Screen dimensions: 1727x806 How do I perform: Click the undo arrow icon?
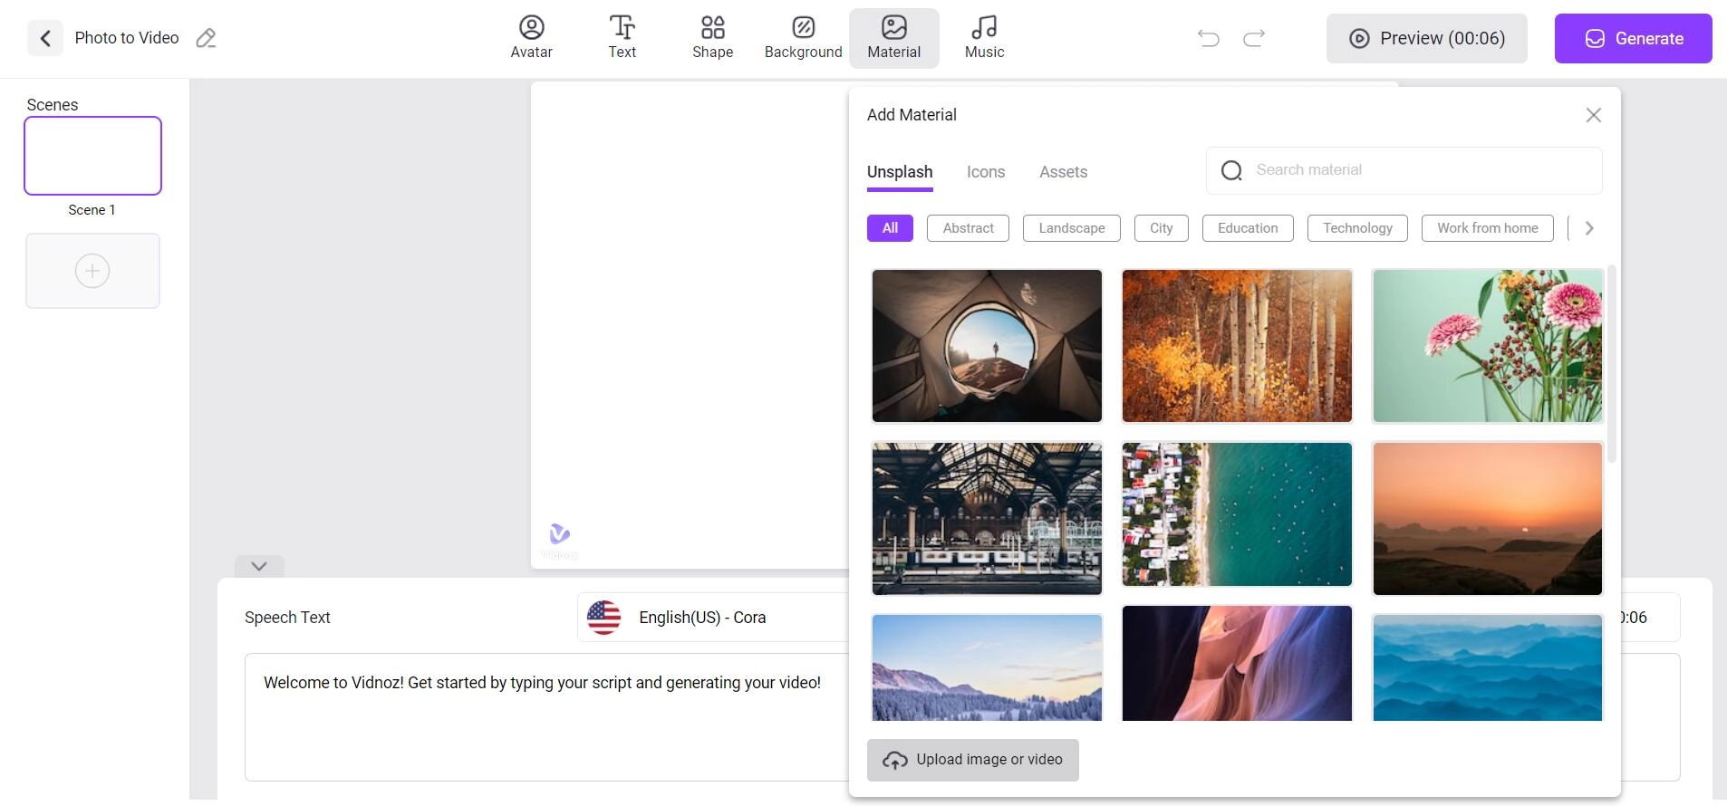1208,38
